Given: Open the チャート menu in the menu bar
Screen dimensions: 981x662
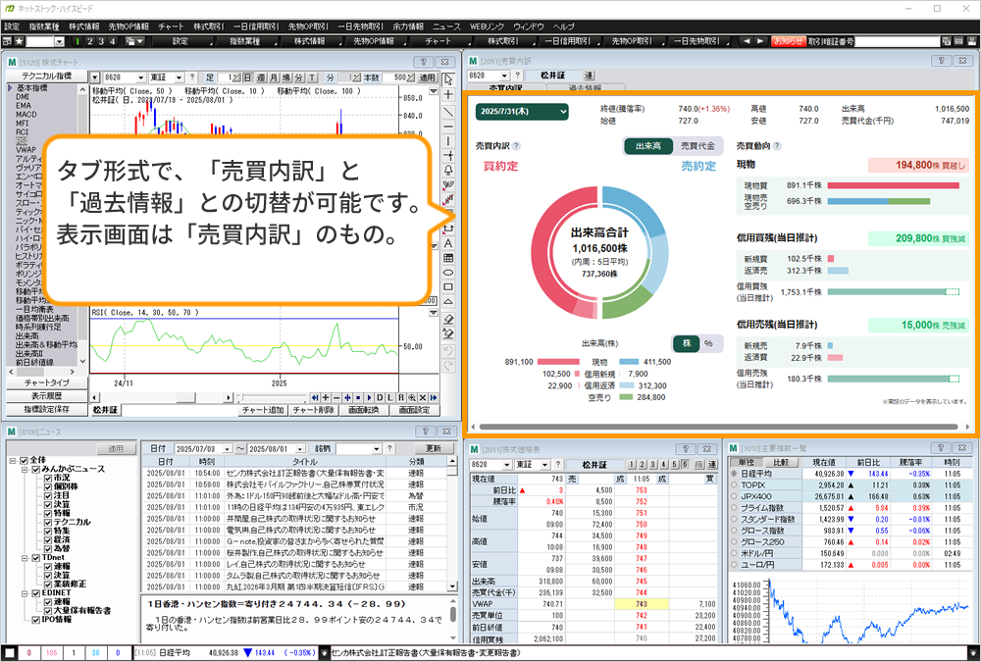Looking at the screenshot, I should [x=171, y=26].
